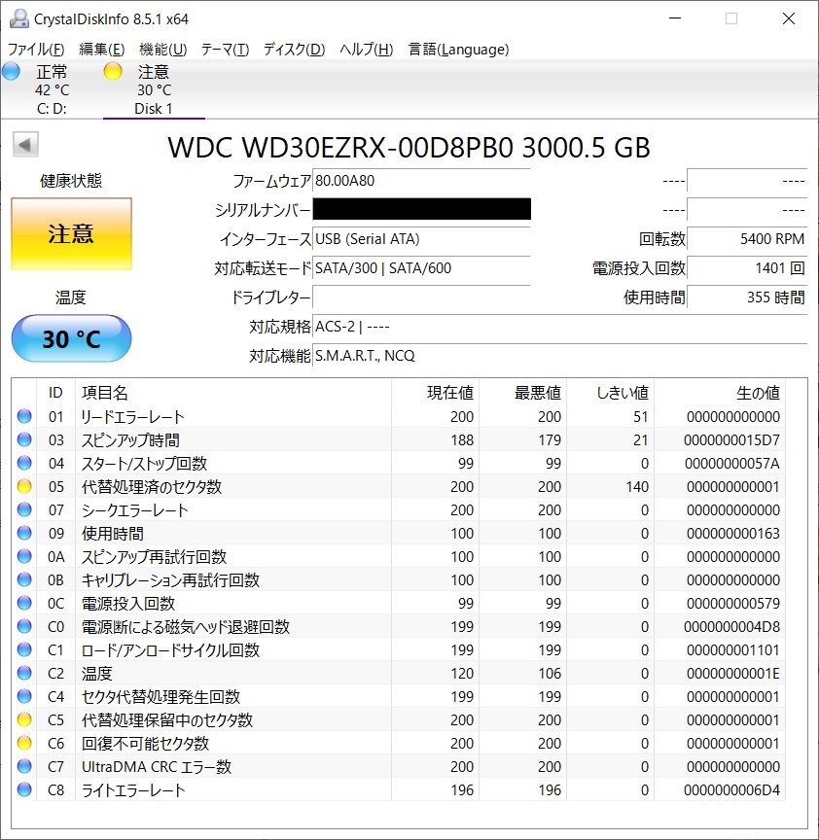
Task: Click the blue status dot for ID 0B
Action: (x=24, y=579)
